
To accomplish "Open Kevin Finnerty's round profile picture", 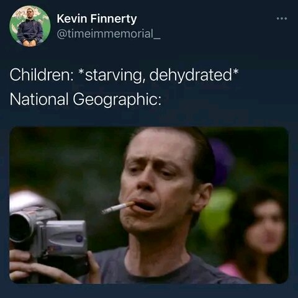I will pyautogui.click(x=30, y=26).
